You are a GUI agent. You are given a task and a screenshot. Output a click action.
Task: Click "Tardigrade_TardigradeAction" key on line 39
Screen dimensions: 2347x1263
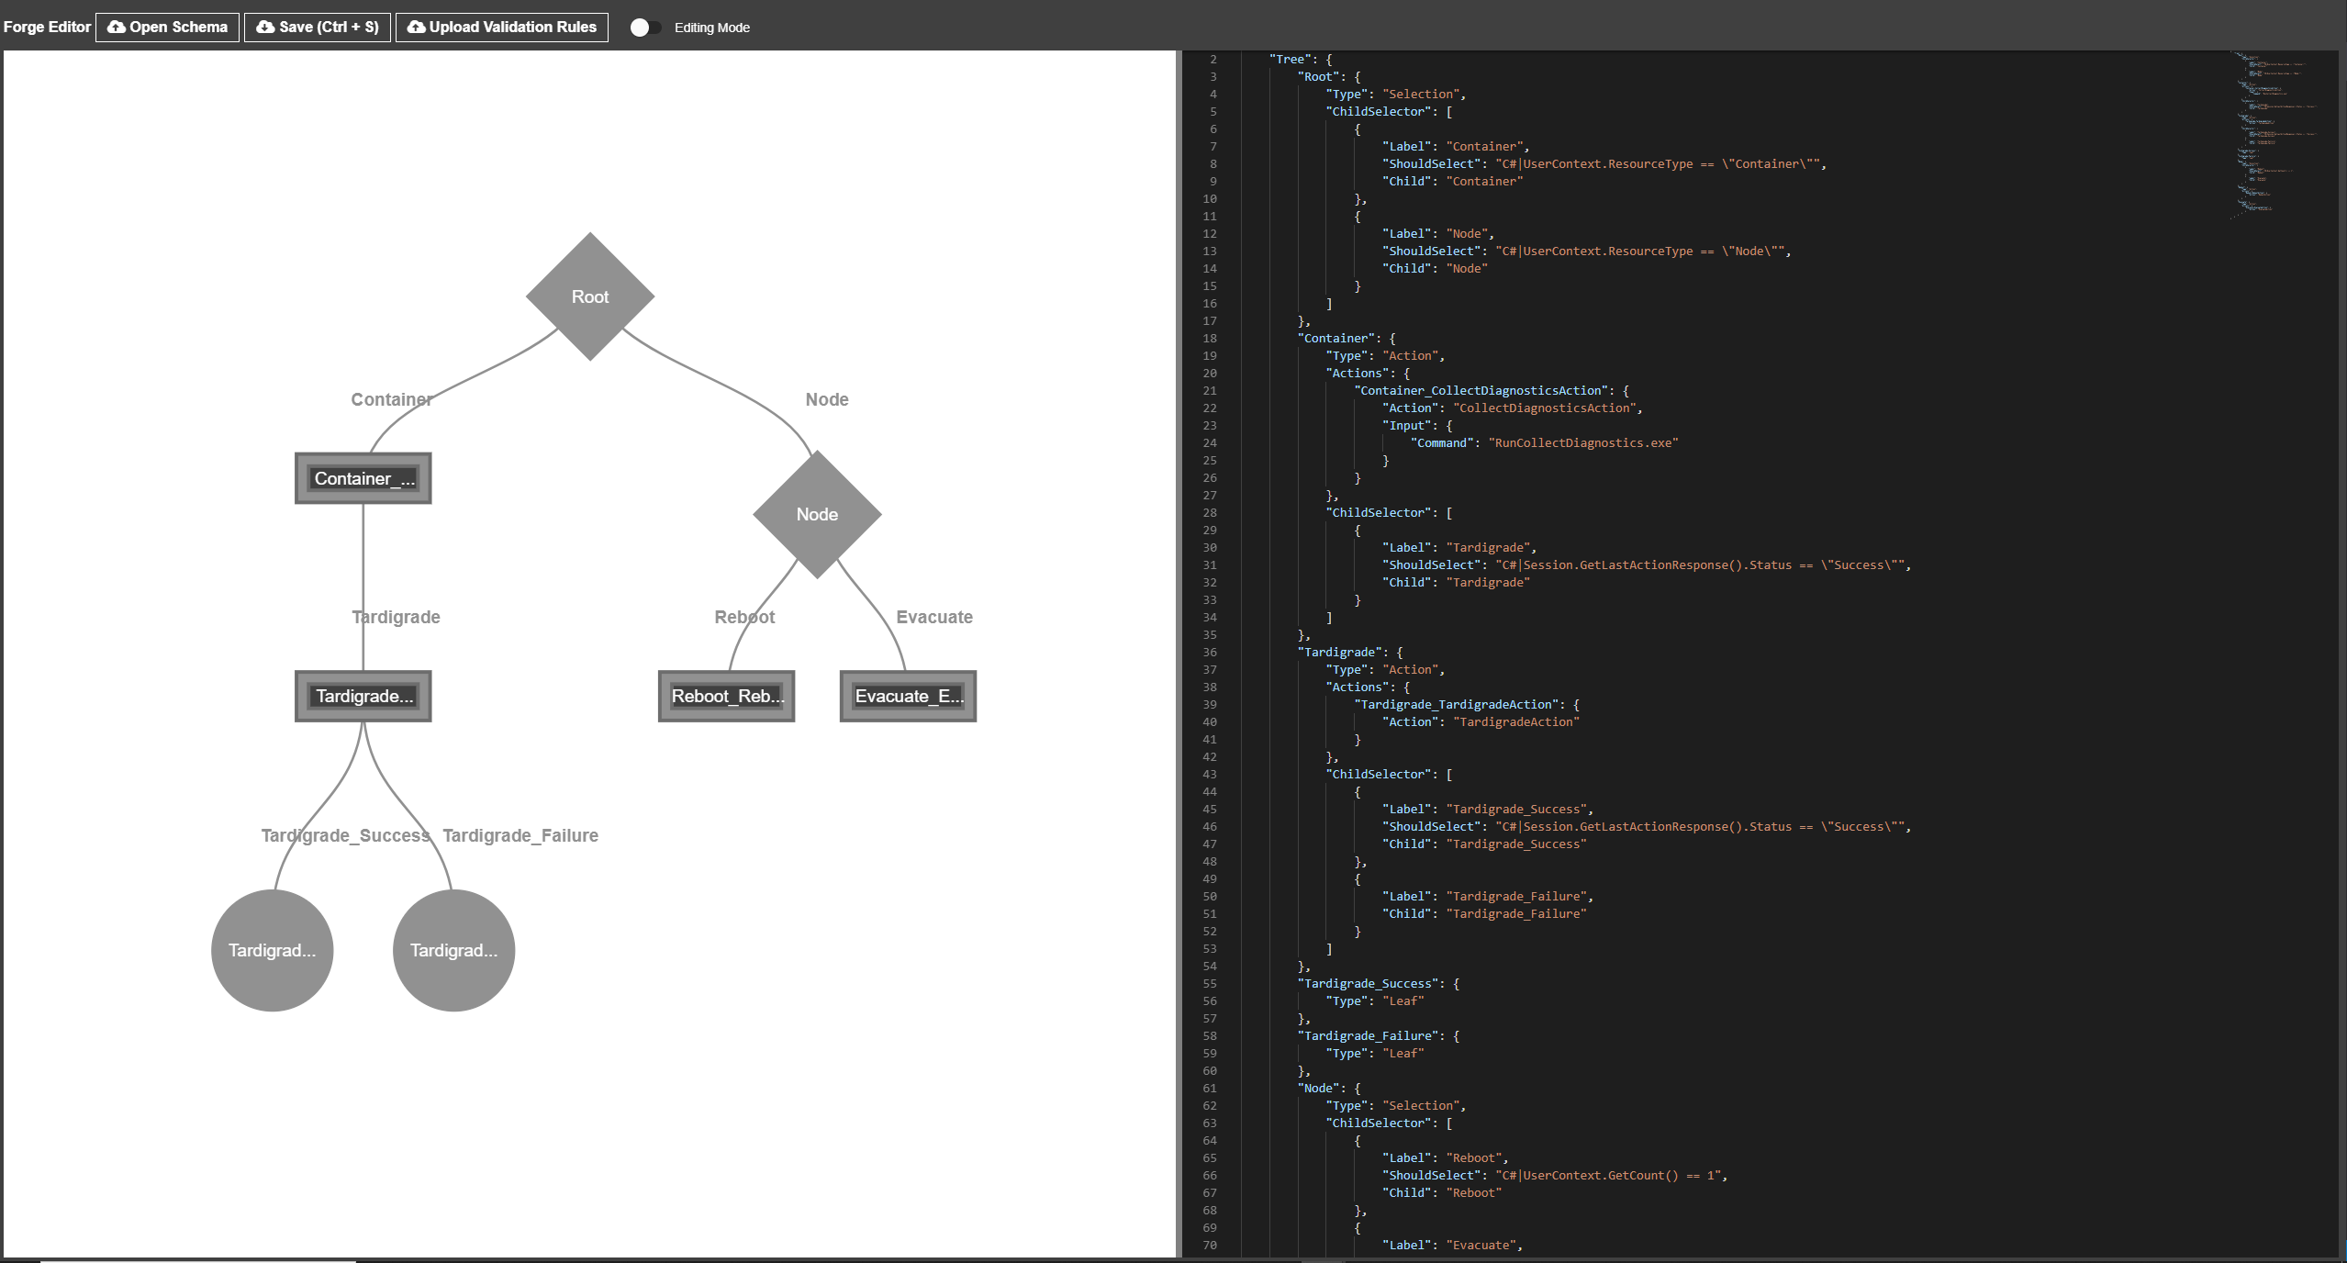coord(1457,704)
